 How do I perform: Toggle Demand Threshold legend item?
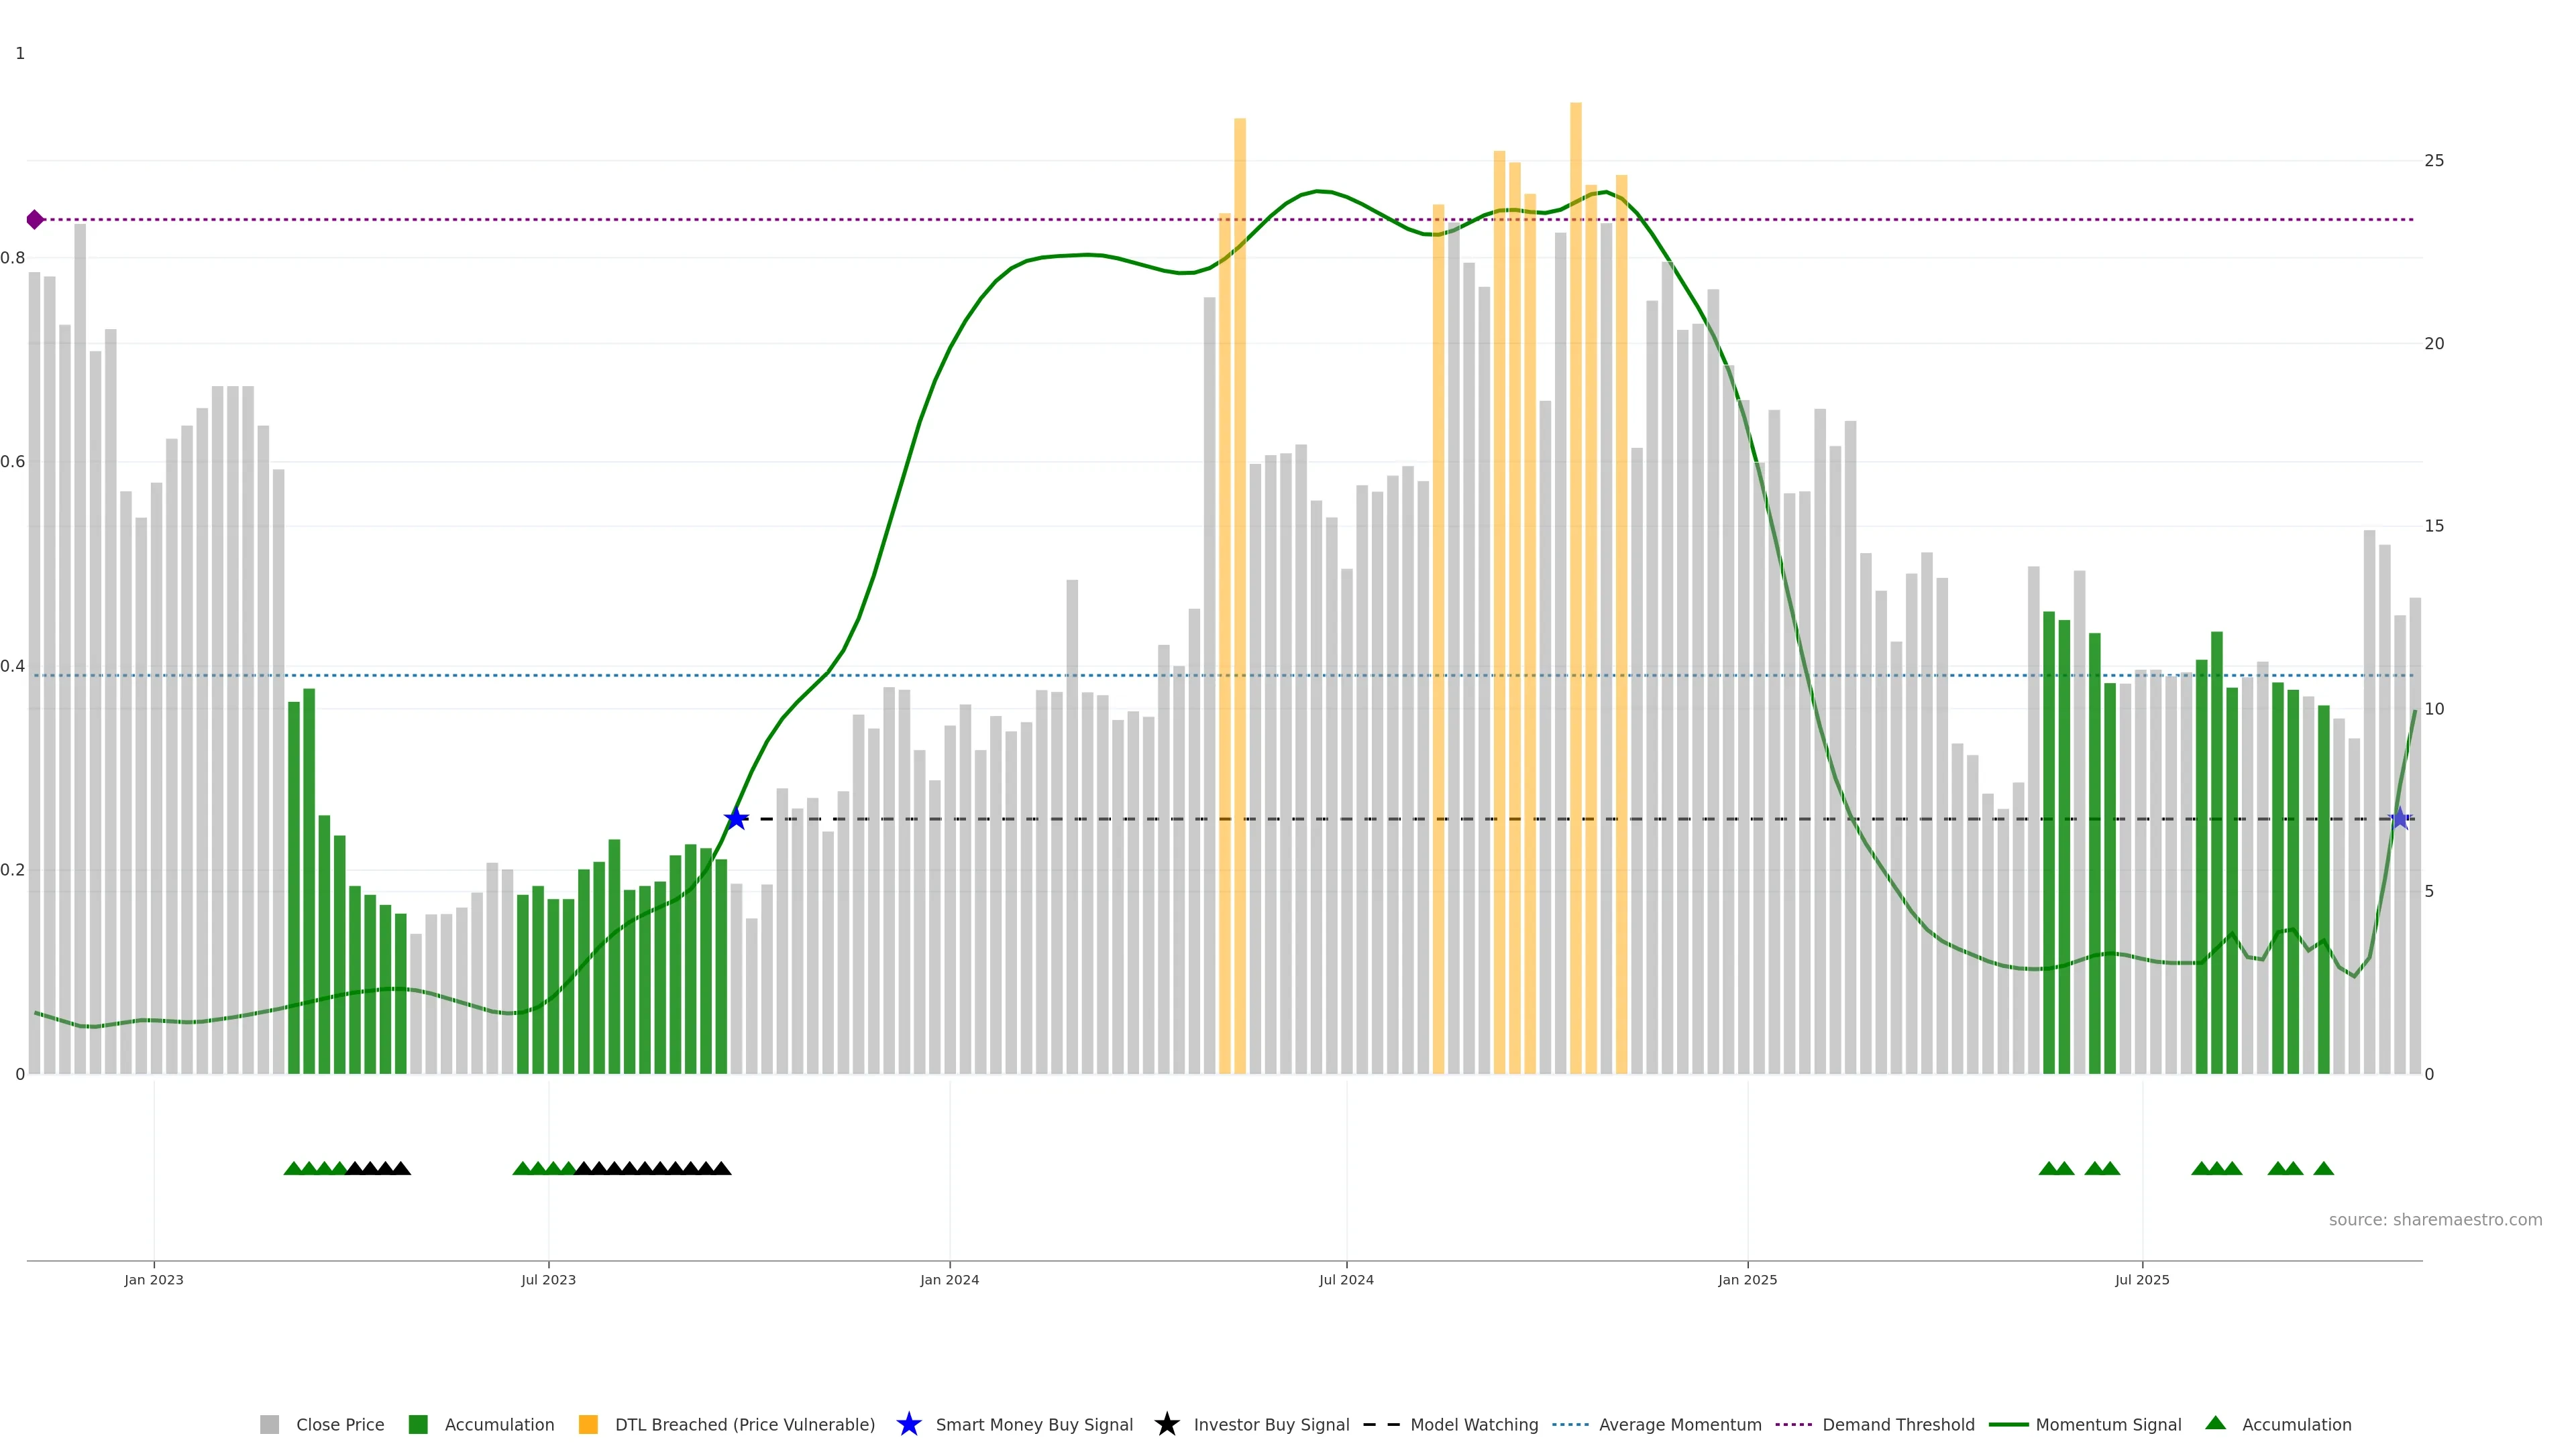click(x=1897, y=1424)
